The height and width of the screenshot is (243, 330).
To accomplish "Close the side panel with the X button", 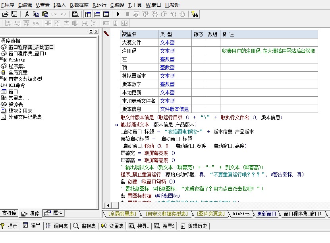I will click(96, 31).
